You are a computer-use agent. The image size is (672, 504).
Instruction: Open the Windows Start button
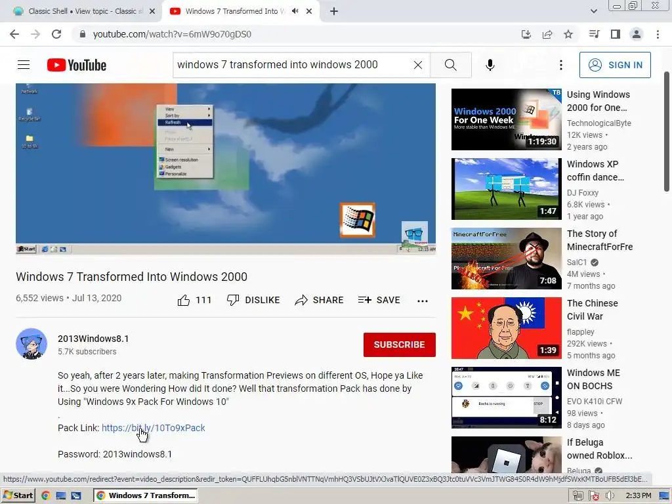click(x=18, y=495)
